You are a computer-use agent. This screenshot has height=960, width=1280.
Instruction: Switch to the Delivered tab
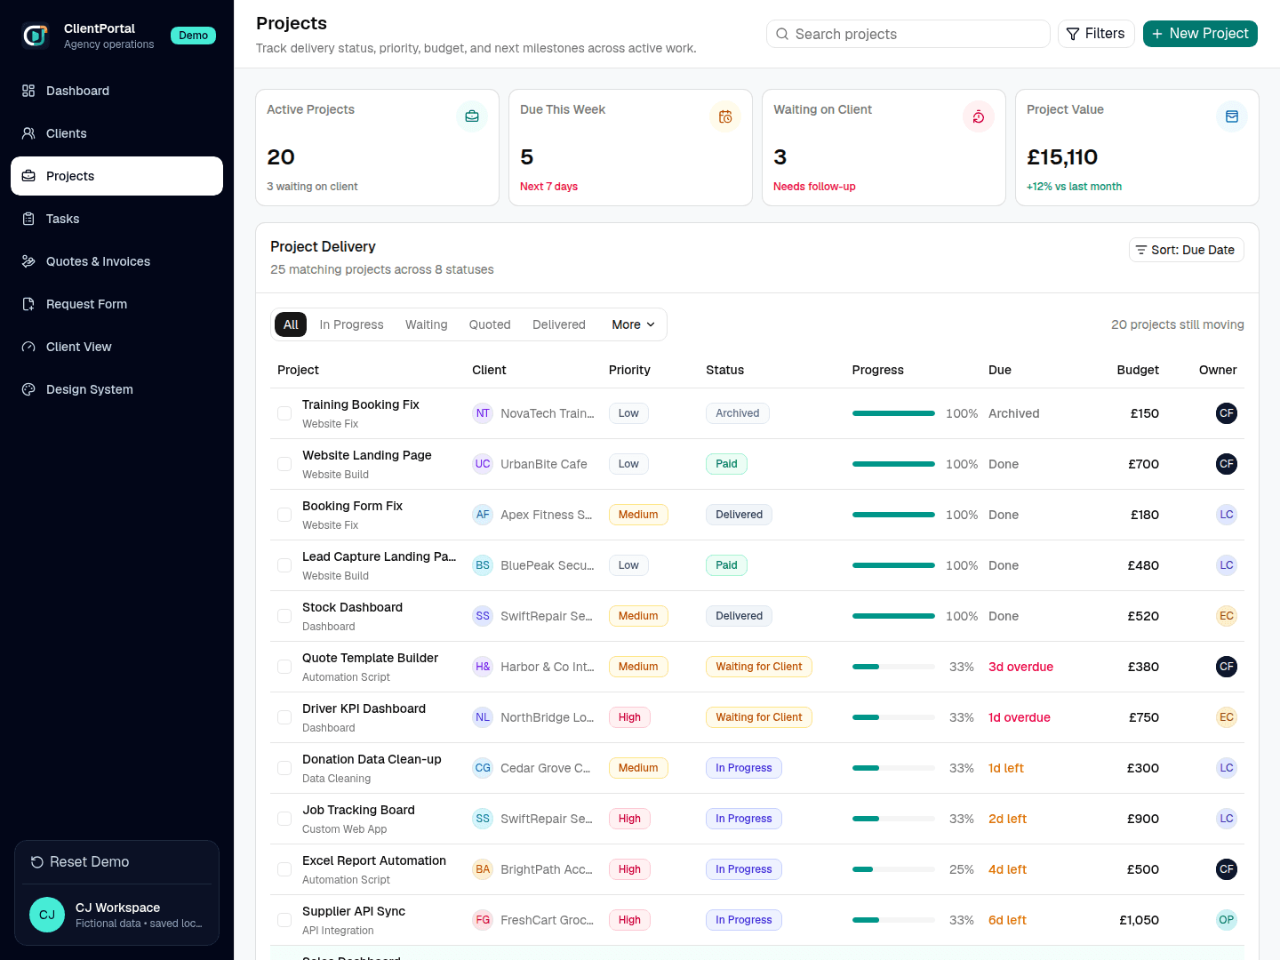559,324
